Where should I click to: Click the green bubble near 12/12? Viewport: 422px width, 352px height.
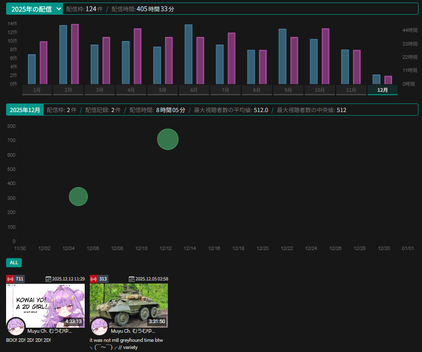point(168,139)
